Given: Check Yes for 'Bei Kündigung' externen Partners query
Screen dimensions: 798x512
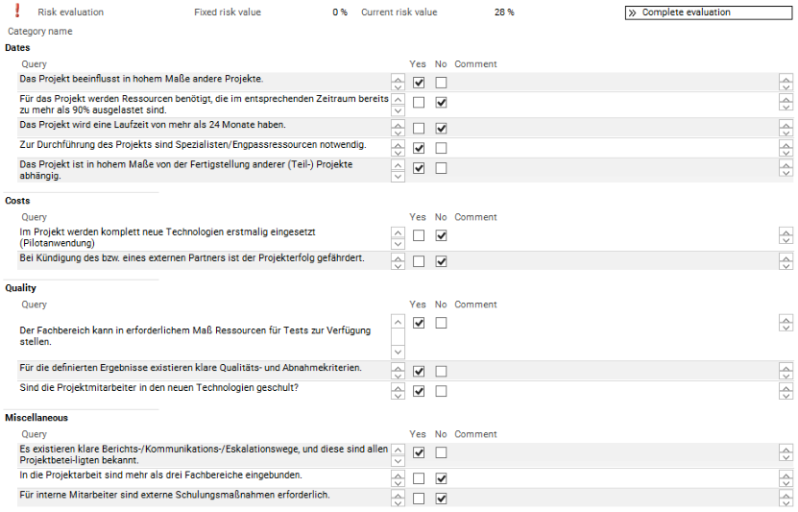Looking at the screenshot, I should (x=419, y=261).
